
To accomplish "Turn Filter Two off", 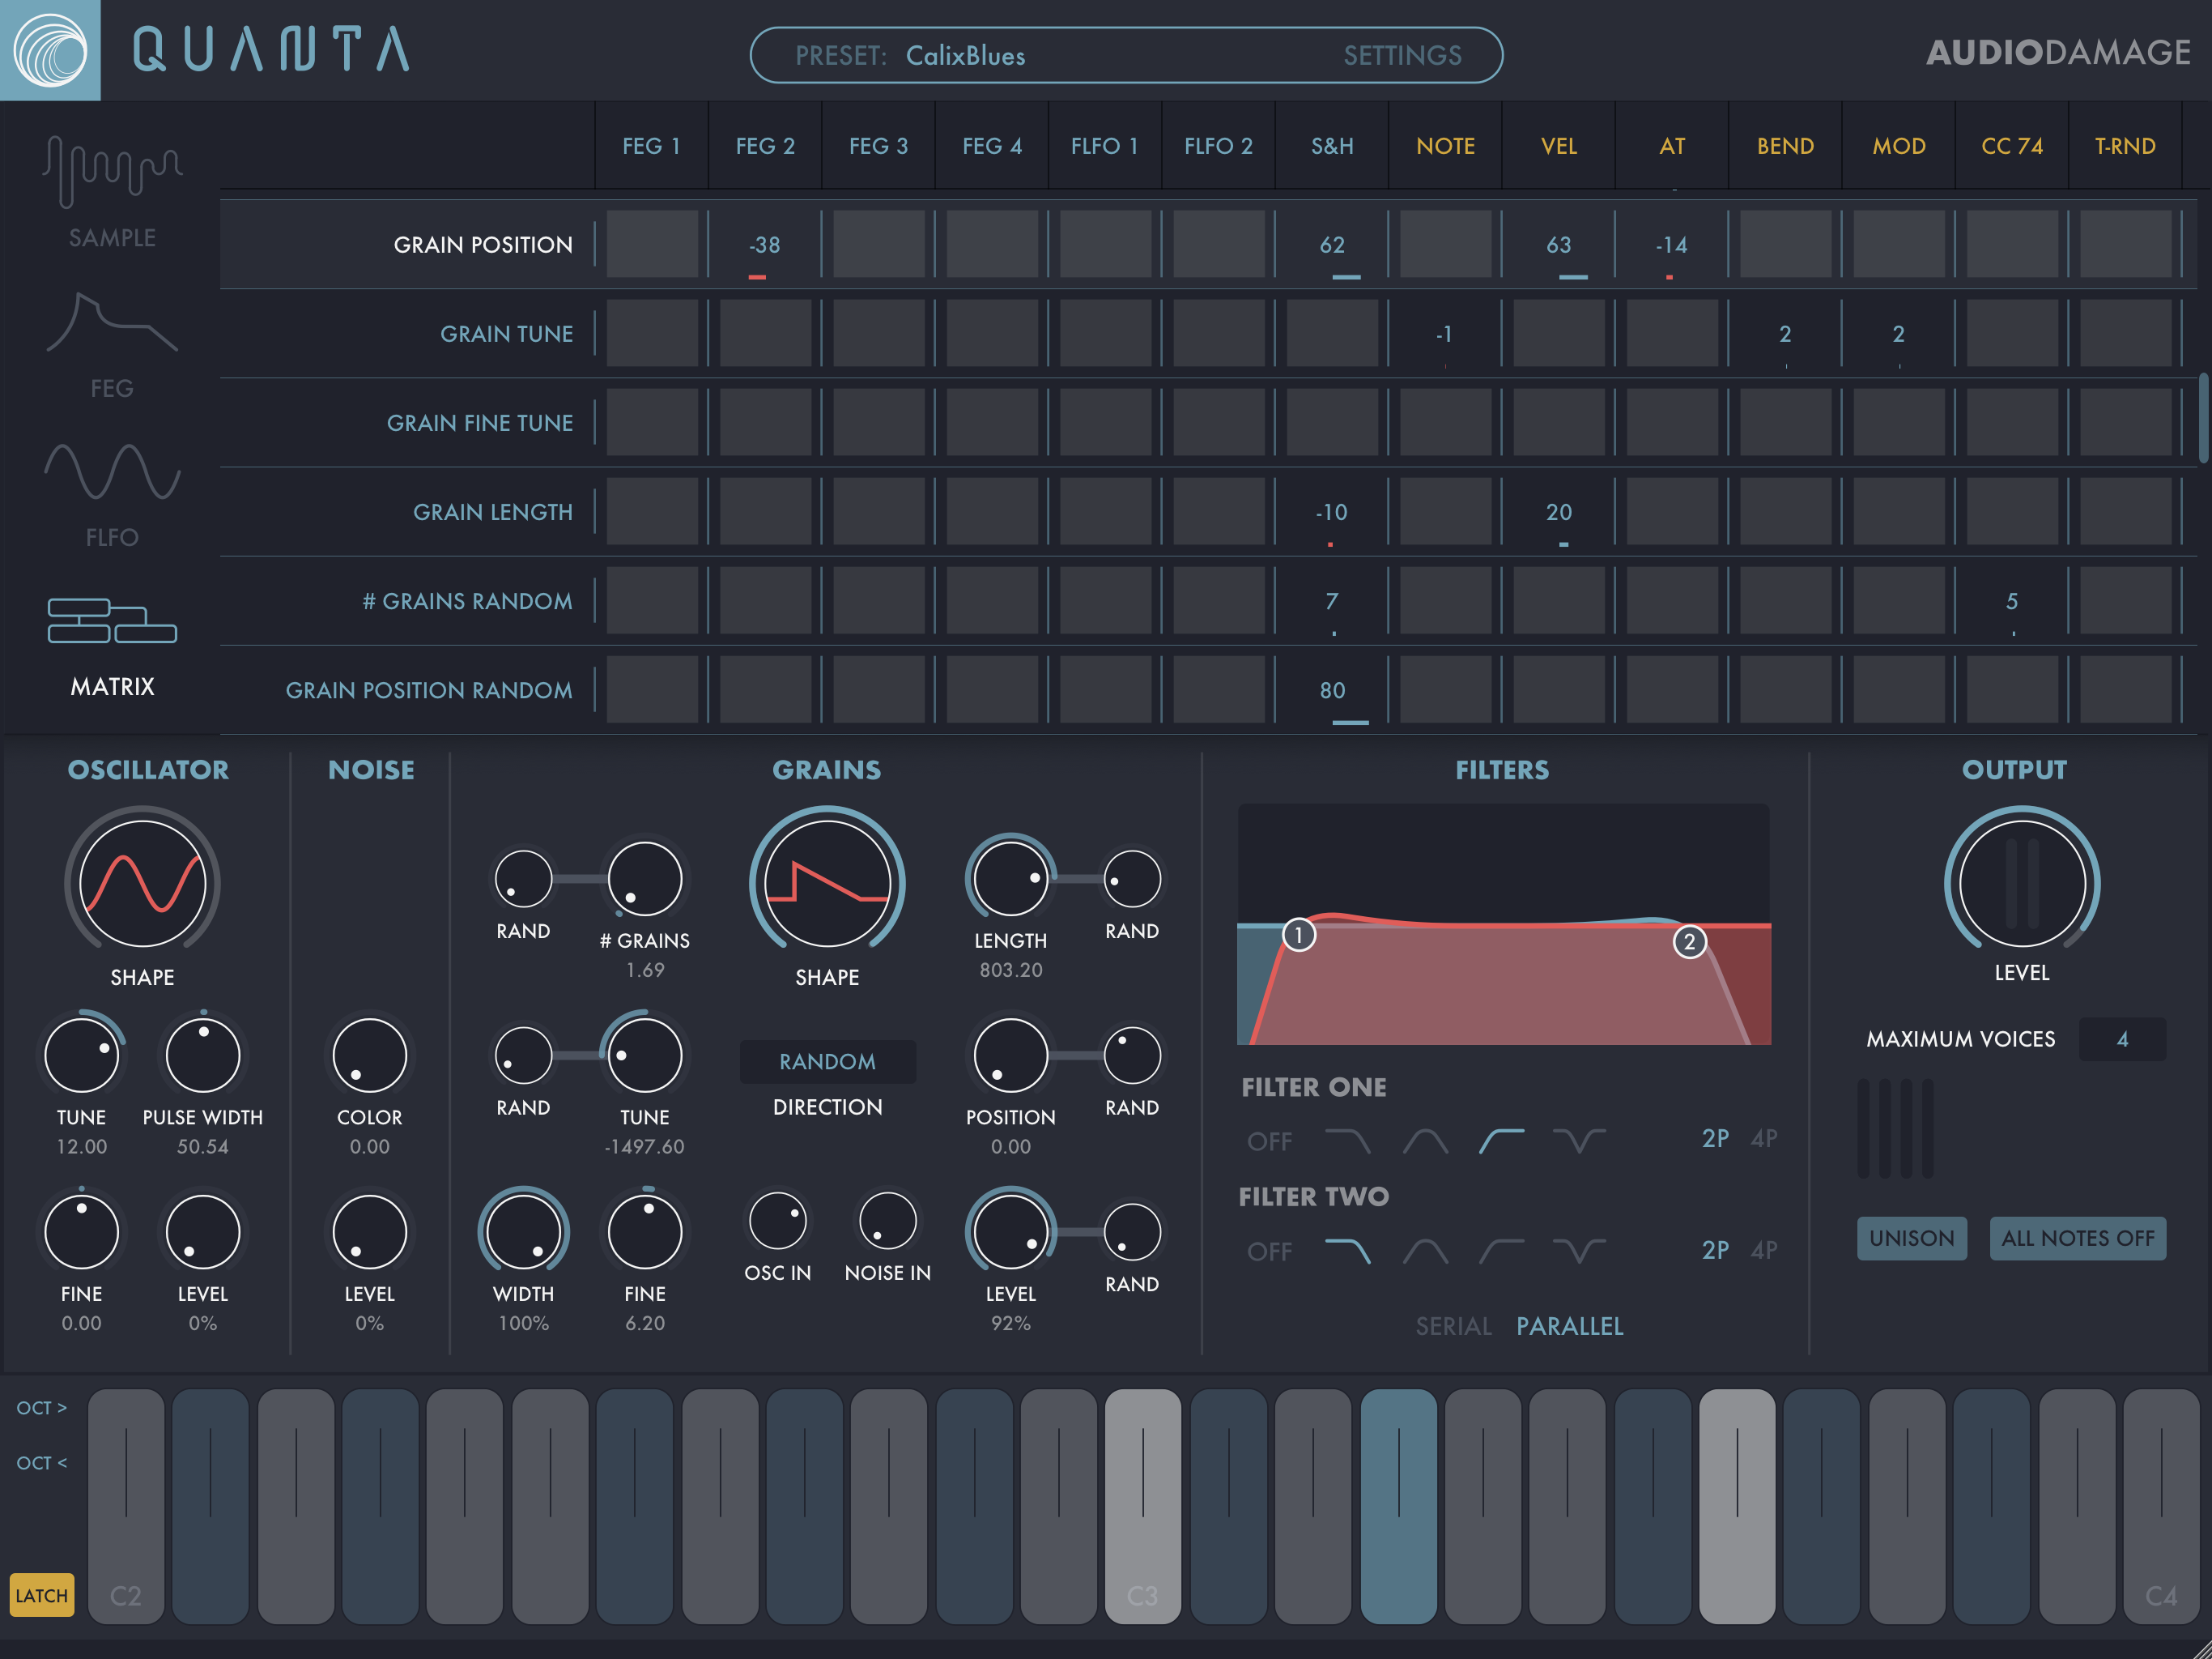I will tap(1269, 1251).
